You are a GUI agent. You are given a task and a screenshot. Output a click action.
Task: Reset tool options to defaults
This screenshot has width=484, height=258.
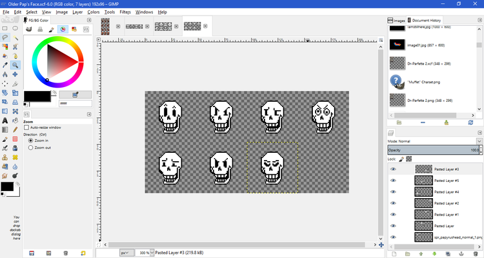coord(83,253)
